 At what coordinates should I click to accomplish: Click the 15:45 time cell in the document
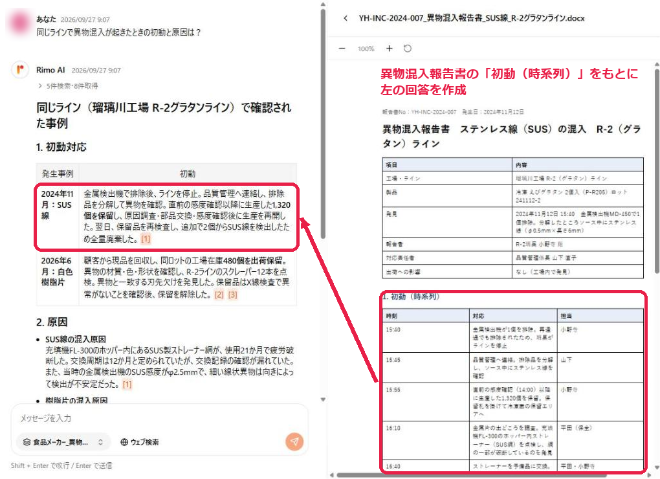[x=426, y=368]
